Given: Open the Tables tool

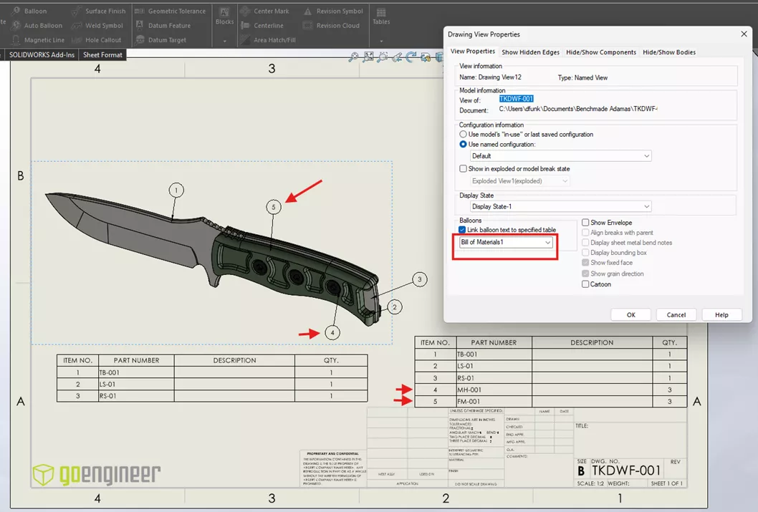Looking at the screenshot, I should coord(380,18).
